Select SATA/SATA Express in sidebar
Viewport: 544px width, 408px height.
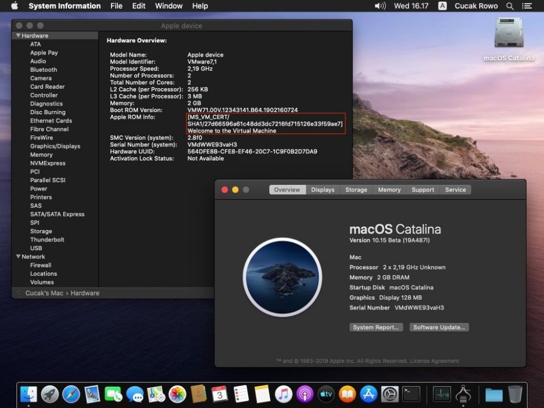[57, 214]
